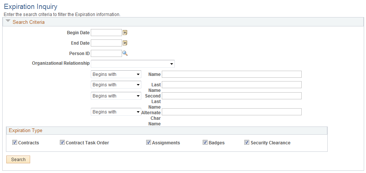Open the Last Name operator dropdown
Viewport: 366px width, 173px height.
click(x=116, y=84)
